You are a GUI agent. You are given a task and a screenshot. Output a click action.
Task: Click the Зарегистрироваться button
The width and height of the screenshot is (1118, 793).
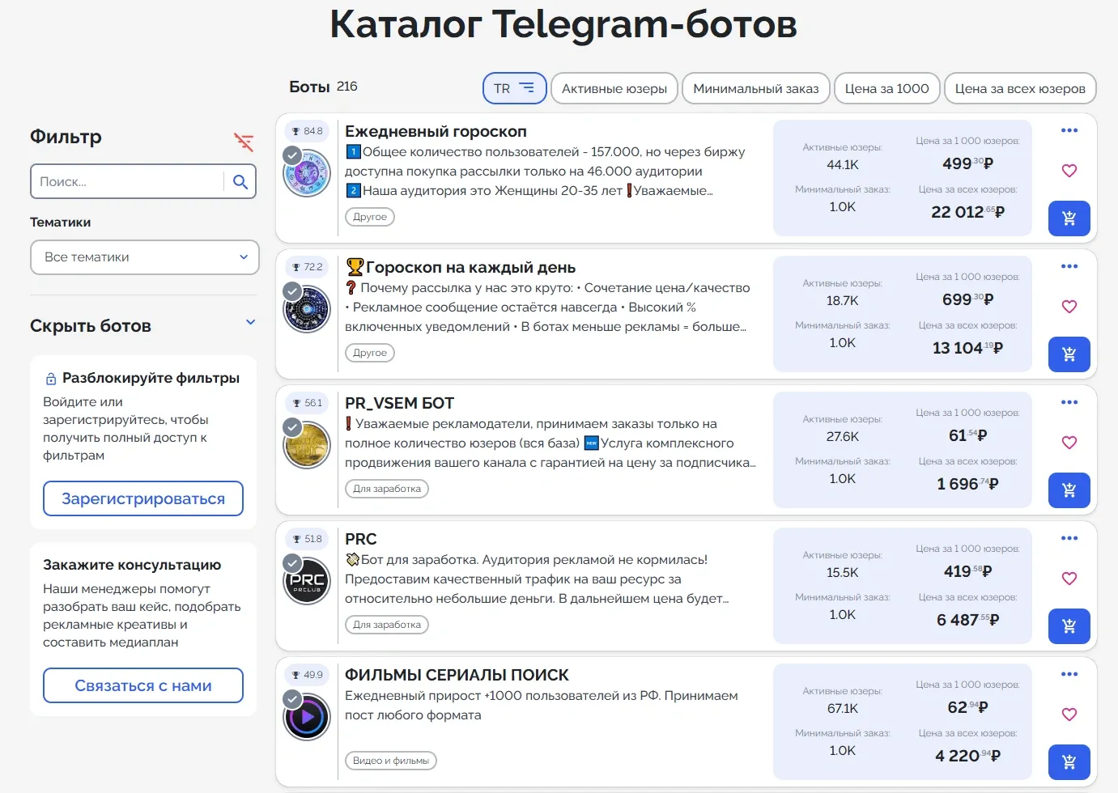pos(143,498)
